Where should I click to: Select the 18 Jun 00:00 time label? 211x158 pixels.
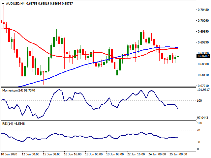click(94, 154)
